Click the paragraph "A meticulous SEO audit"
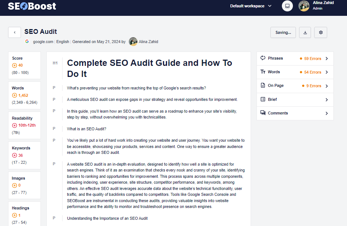The height and width of the screenshot is (226, 347). pos(152,100)
